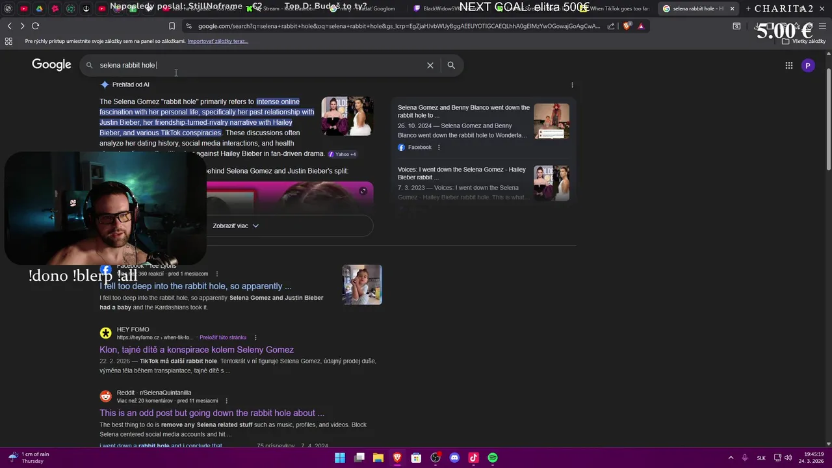The width and height of the screenshot is (832, 468).
Task: Open a new browser tab
Action: tap(748, 8)
